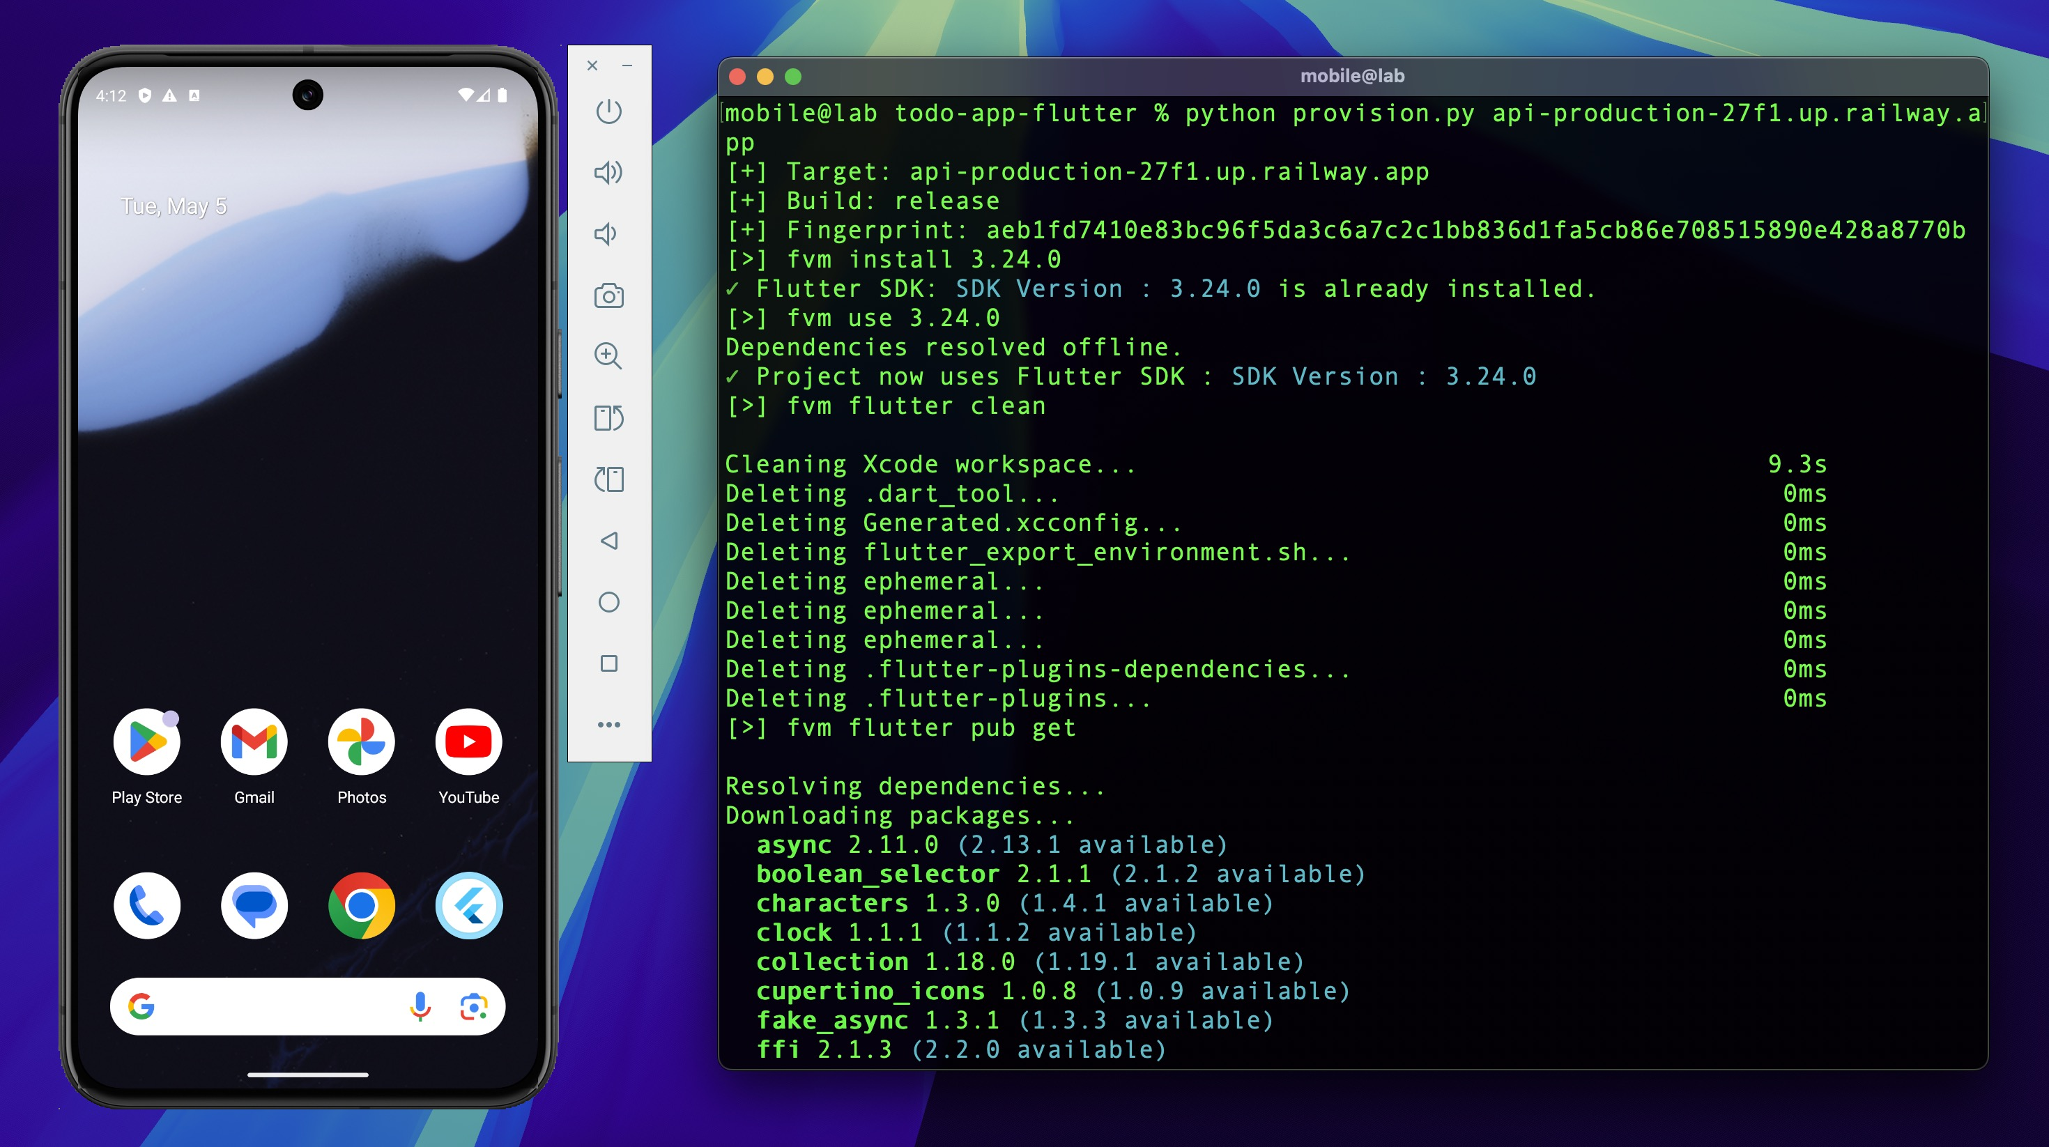
Task: Tap the shield icon in phone status bar
Action: 145,95
